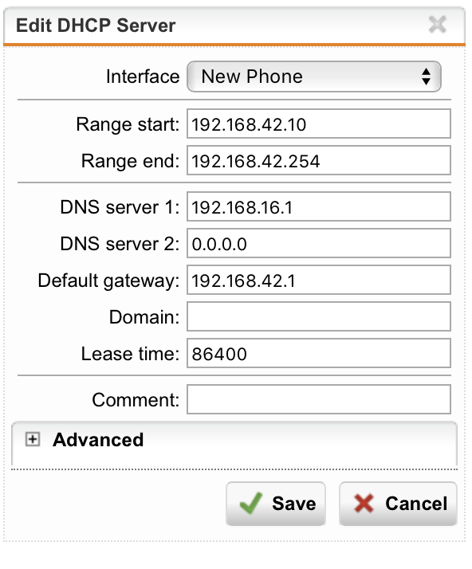Click the DNS server 2 field
The width and height of the screenshot is (472, 569).
[319, 244]
